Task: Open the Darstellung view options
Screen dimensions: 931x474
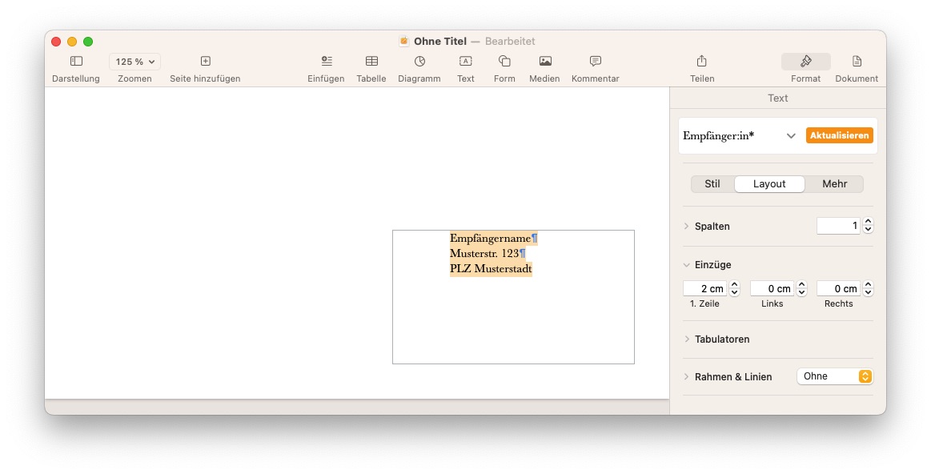Action: [x=76, y=62]
